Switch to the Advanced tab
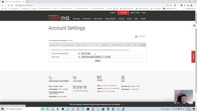The width and height of the screenshot is (197, 111). (136, 45)
